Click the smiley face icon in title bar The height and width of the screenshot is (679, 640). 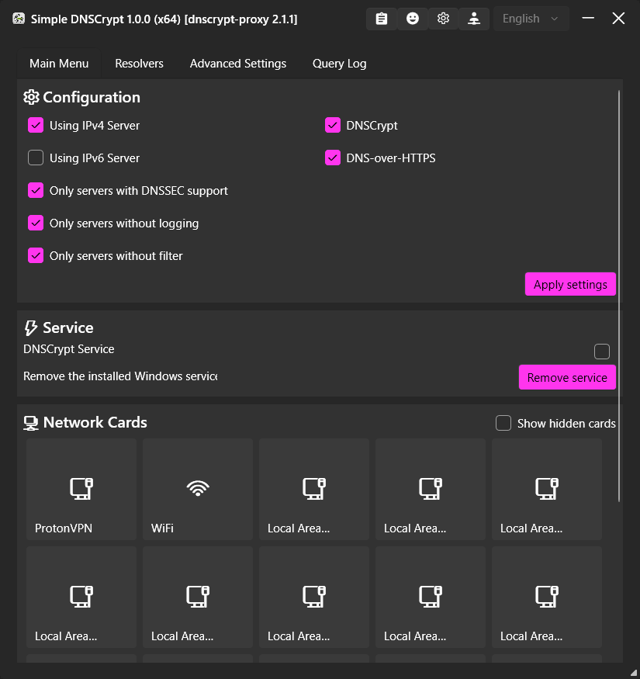click(x=412, y=19)
